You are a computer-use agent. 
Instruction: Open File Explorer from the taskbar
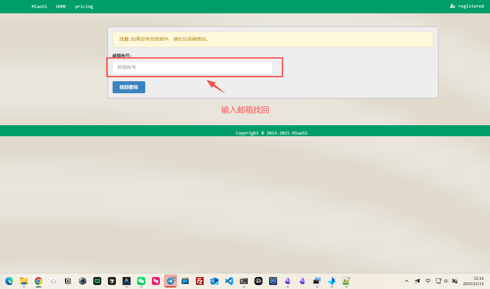click(24, 281)
